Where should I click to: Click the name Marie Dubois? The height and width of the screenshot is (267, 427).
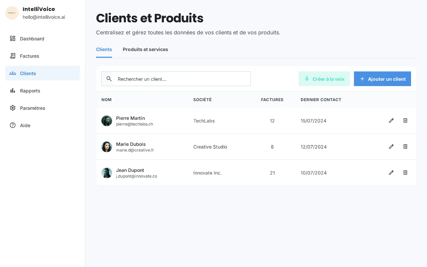coord(131,144)
